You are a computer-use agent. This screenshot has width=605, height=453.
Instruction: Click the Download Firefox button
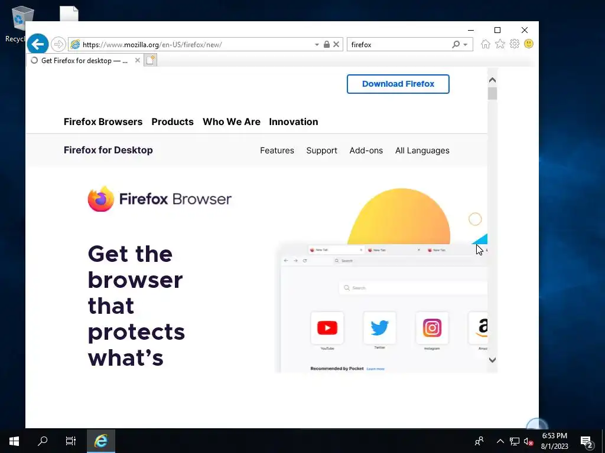tap(398, 84)
